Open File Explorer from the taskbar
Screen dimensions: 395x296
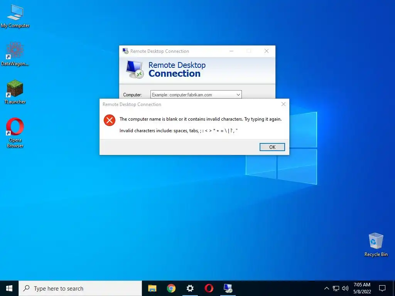[x=152, y=288]
